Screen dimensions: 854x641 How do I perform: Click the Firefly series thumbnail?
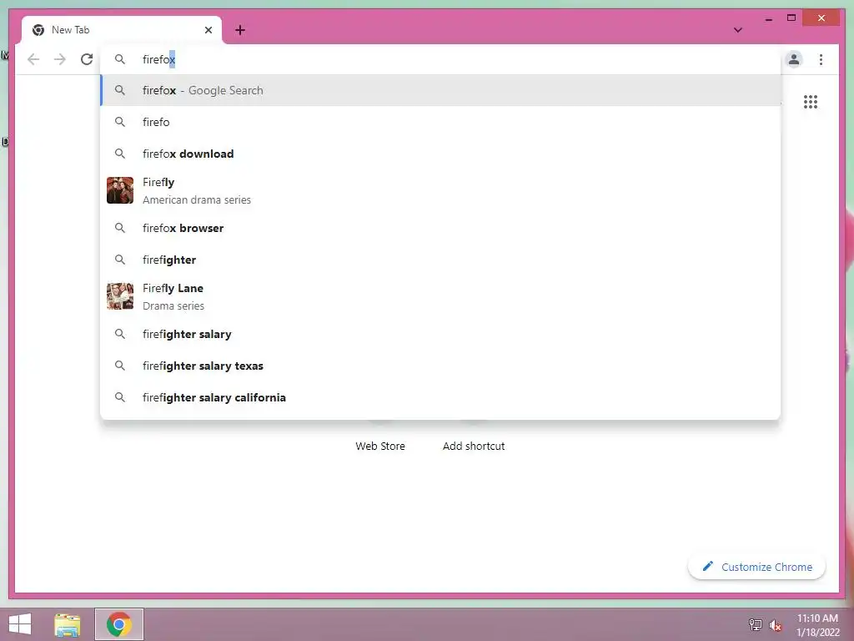point(120,190)
